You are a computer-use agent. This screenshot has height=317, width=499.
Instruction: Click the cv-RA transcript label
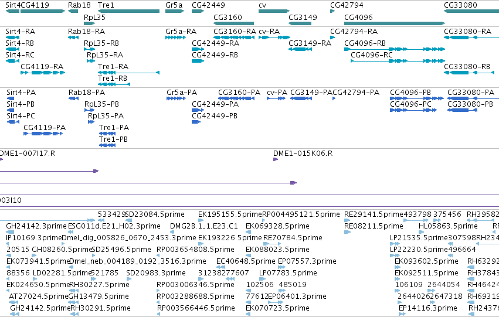point(269,32)
